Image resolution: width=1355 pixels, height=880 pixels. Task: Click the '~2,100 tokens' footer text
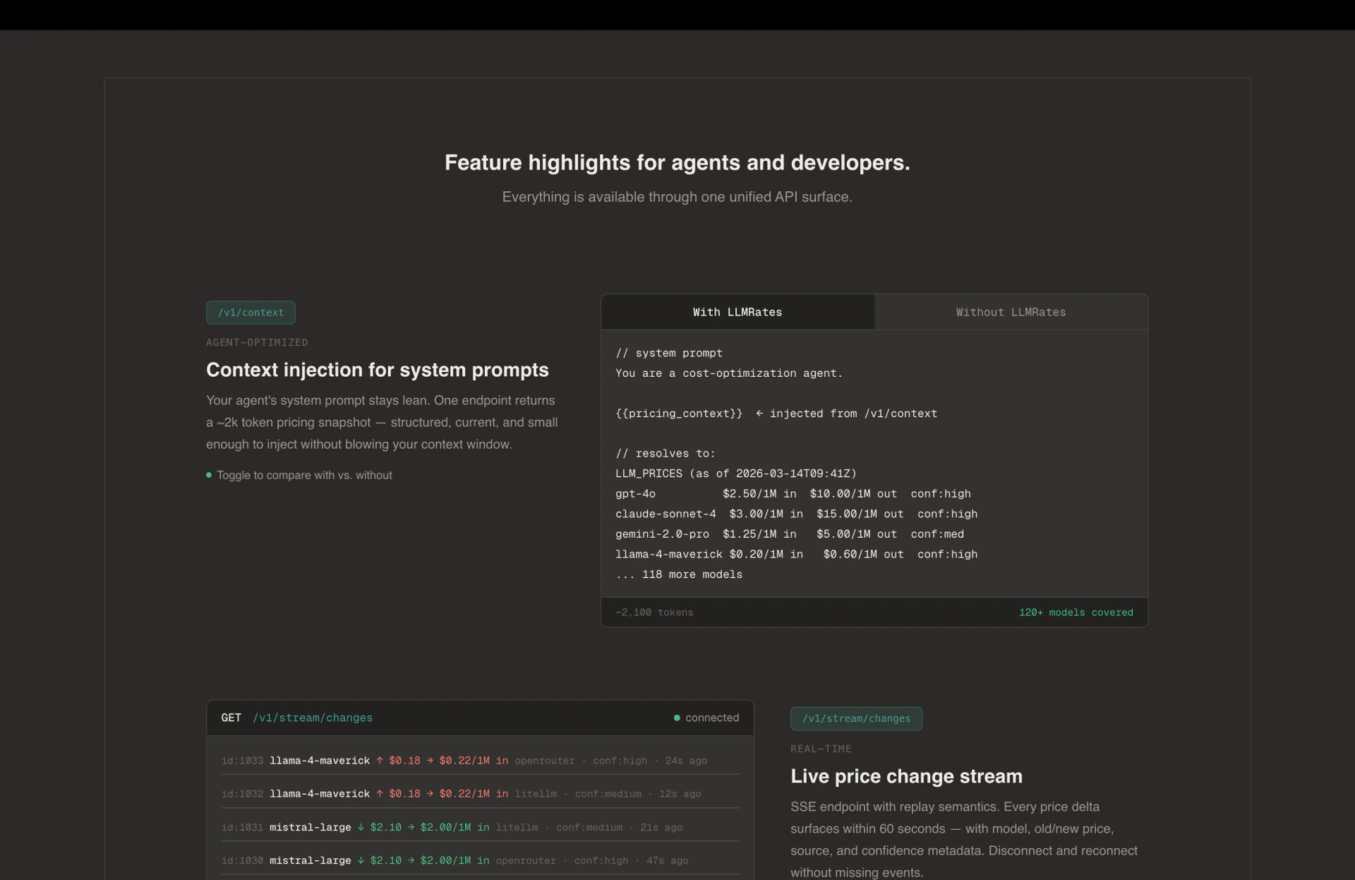pyautogui.click(x=654, y=613)
